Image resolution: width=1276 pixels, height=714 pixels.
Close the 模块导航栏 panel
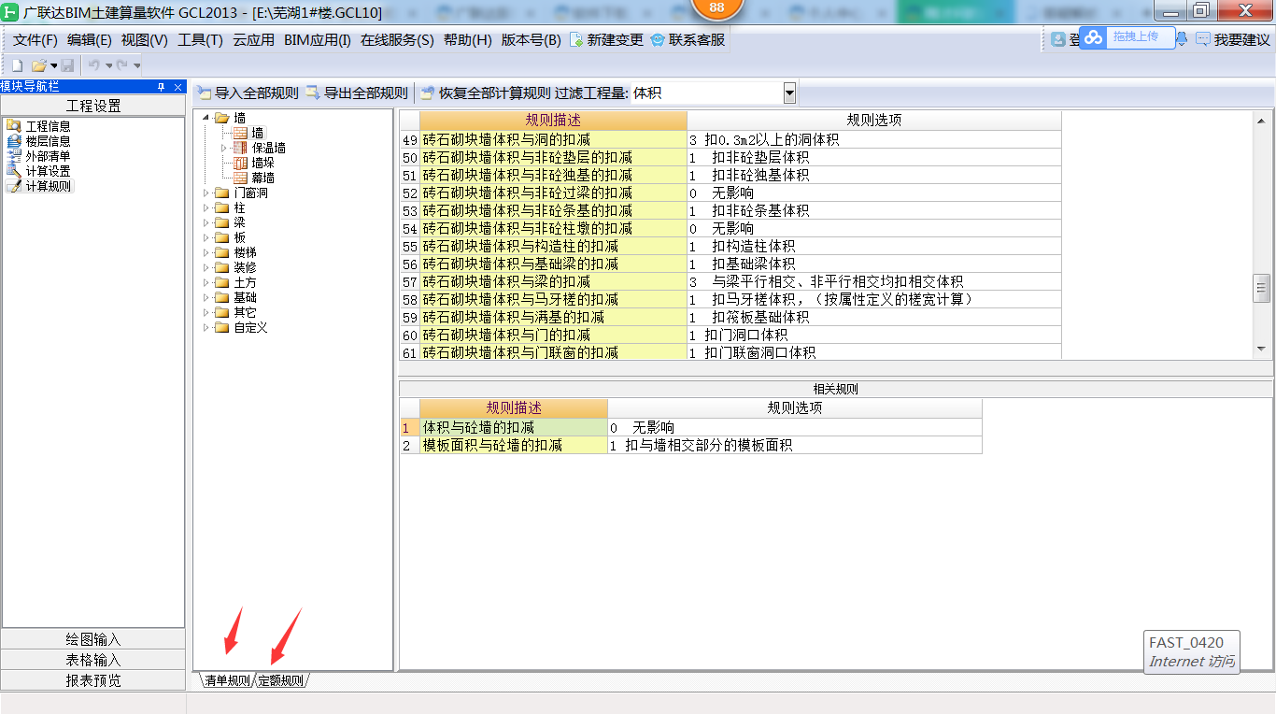click(178, 87)
